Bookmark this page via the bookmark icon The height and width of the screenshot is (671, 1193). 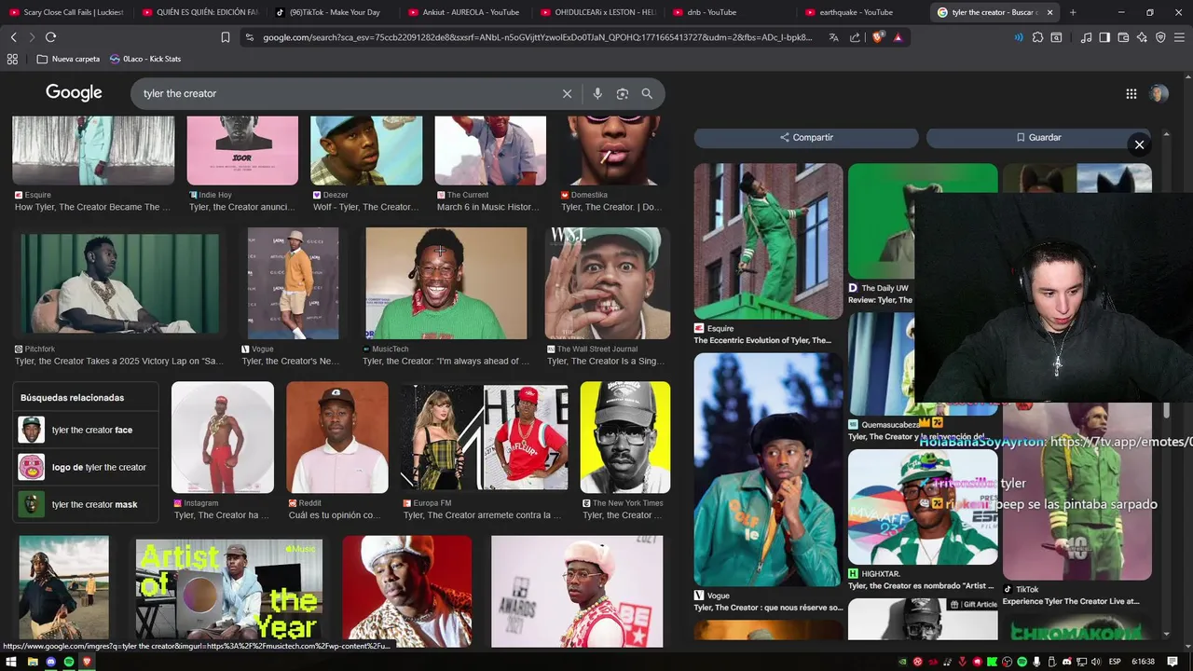[x=226, y=37]
